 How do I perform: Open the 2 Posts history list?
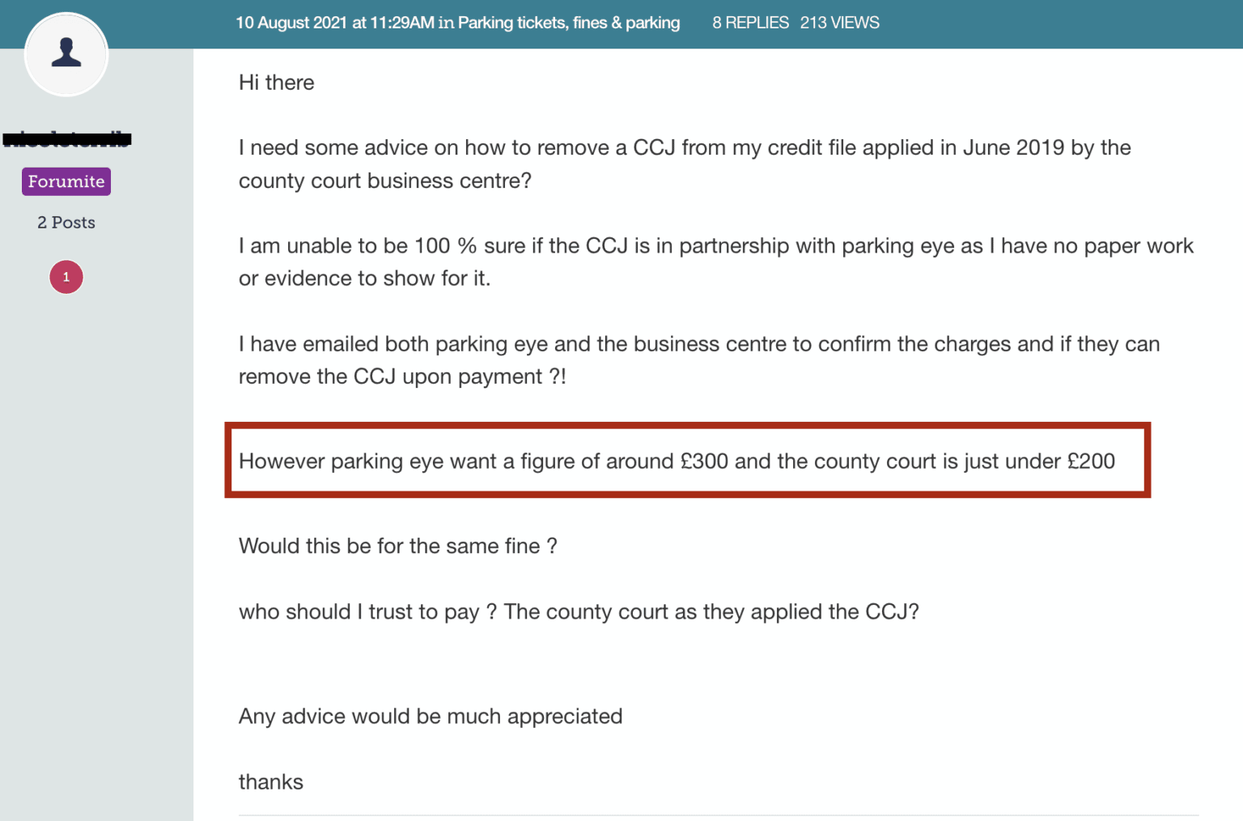coord(66,222)
